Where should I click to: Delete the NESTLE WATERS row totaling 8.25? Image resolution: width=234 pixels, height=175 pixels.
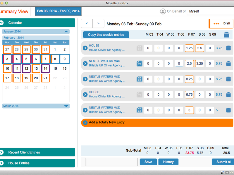tap(228, 79)
